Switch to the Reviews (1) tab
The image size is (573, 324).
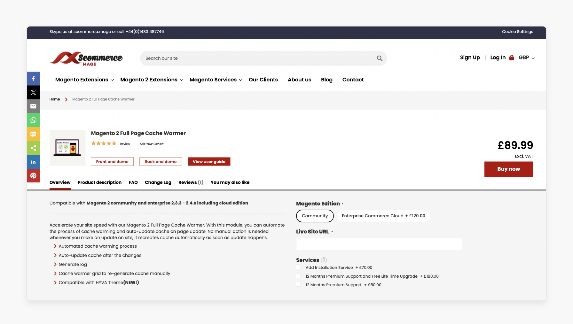click(x=191, y=182)
